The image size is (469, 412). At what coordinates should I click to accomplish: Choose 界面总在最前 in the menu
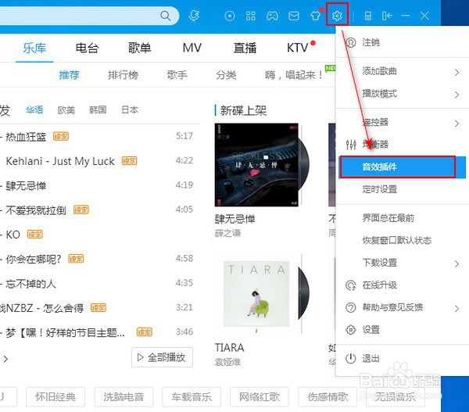pyautogui.click(x=403, y=218)
